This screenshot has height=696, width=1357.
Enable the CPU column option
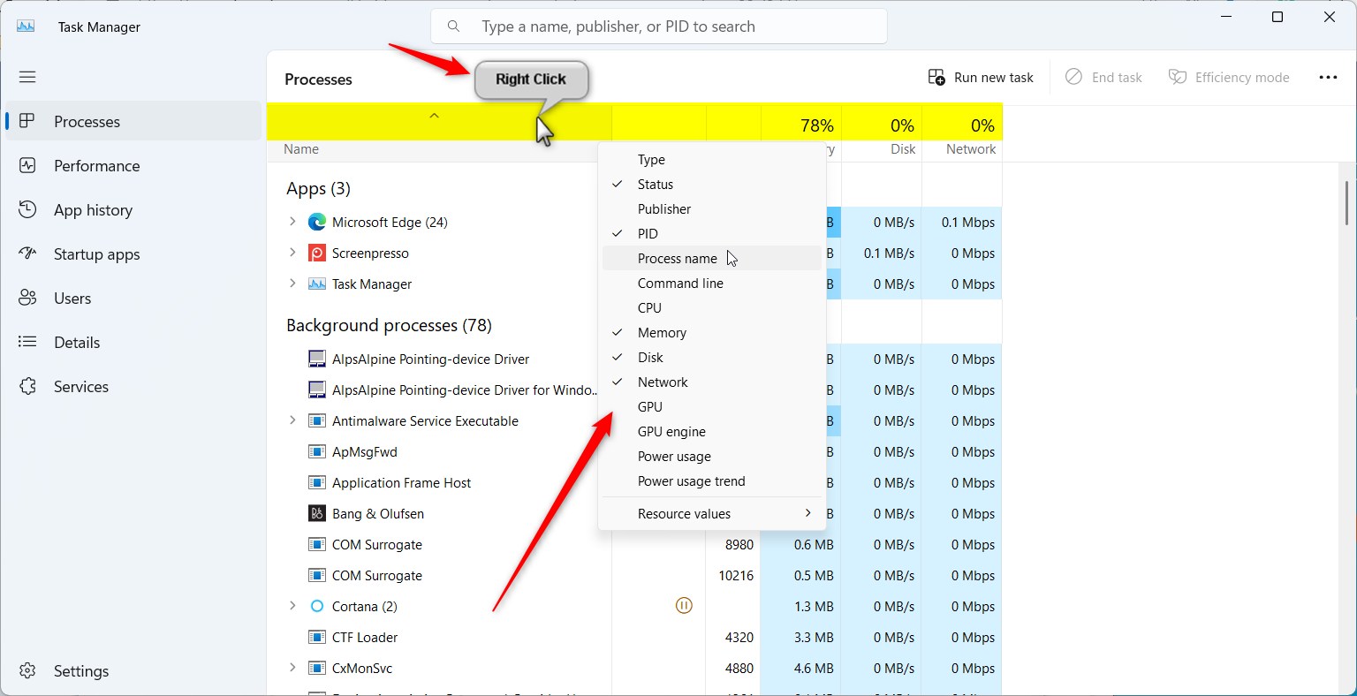[712, 307]
